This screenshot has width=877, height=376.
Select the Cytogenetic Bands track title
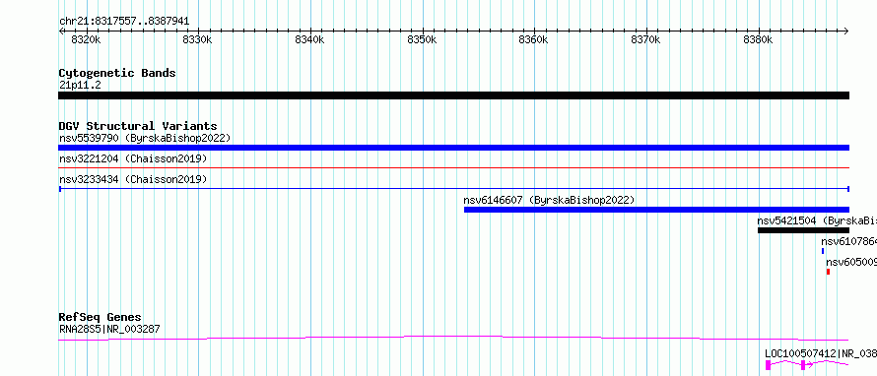click(x=117, y=73)
